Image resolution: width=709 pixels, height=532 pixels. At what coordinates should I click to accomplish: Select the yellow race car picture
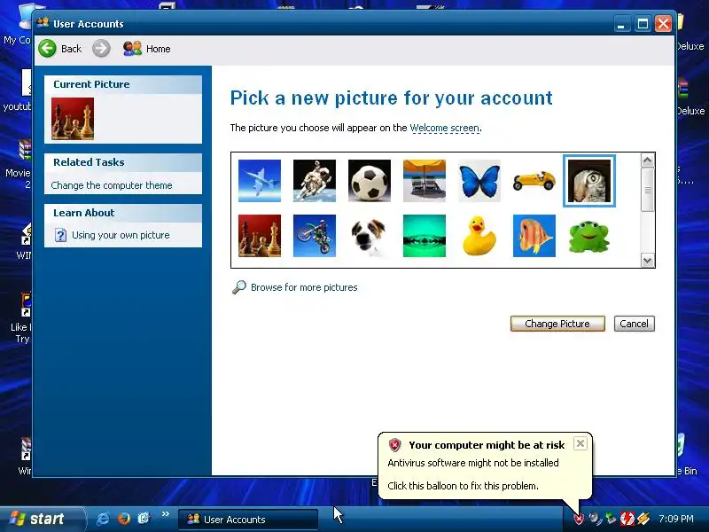point(534,181)
